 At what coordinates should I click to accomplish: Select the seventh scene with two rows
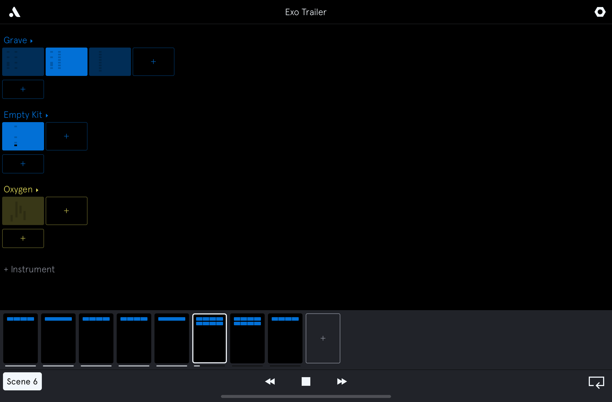coord(247,338)
